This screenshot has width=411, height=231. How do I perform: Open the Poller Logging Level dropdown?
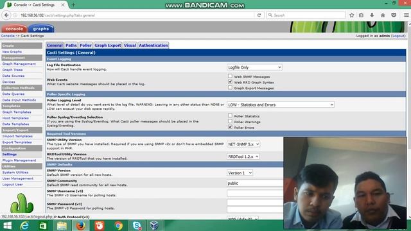(x=281, y=105)
